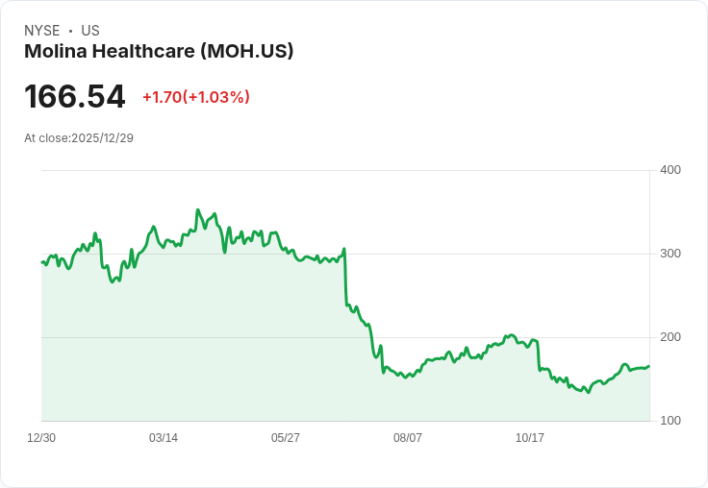
Task: Click the leftmost start of the price line
Action: click(41, 261)
